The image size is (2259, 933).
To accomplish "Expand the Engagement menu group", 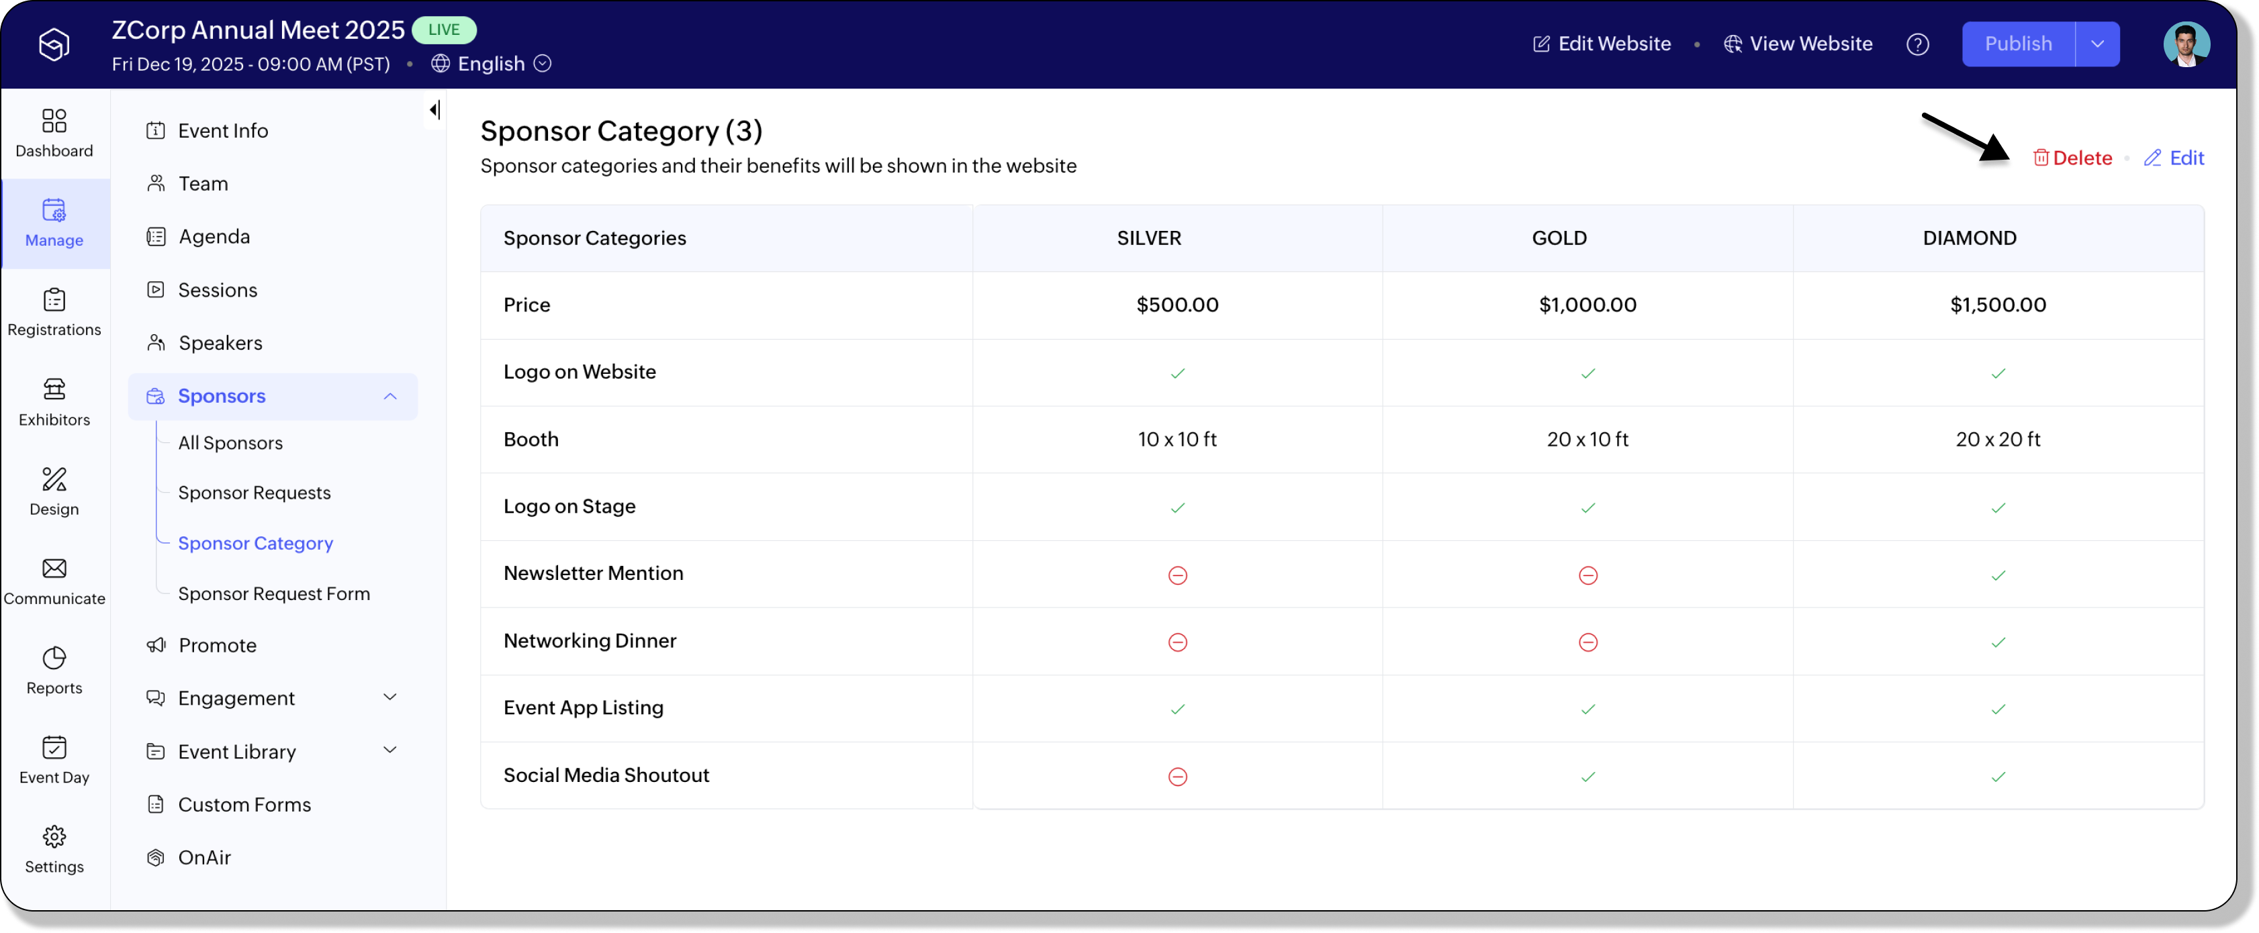I will (x=390, y=697).
